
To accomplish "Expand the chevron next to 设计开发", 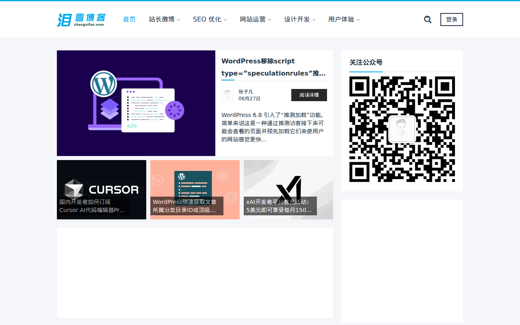I will click(314, 20).
